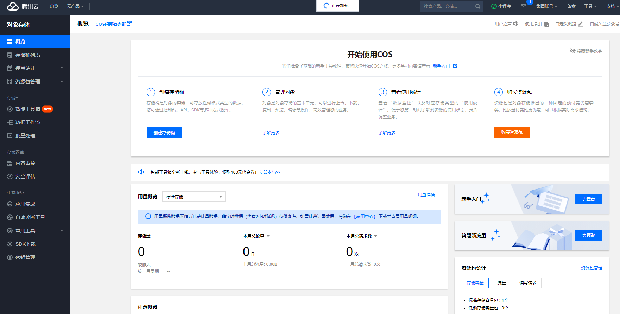Click the 小程序 mini program icon

pyautogui.click(x=494, y=6)
